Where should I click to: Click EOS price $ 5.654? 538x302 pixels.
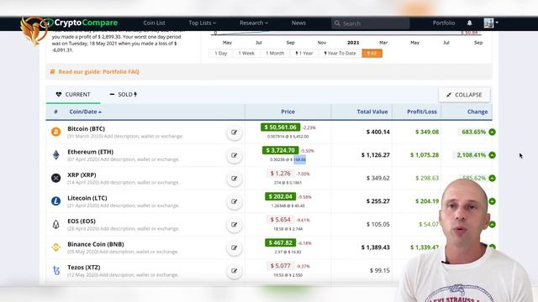click(x=280, y=220)
